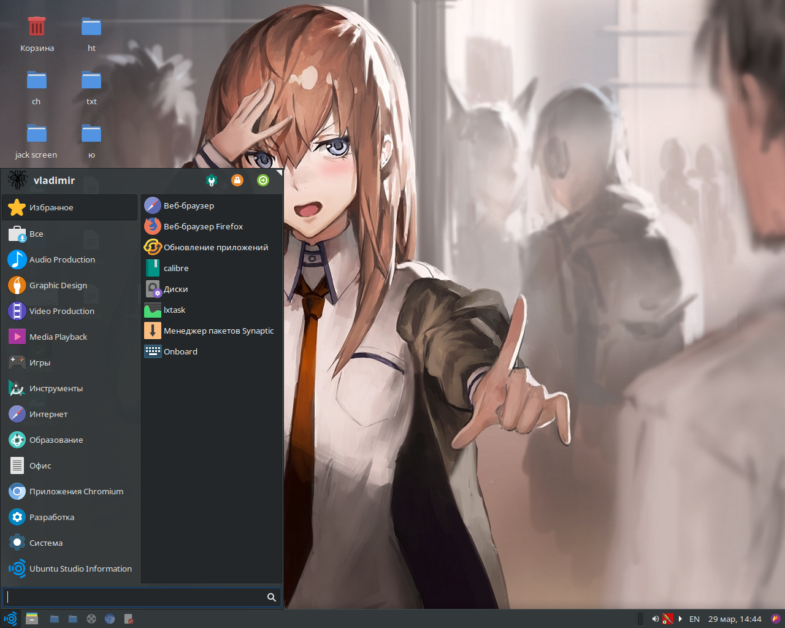
Task: Open the EN keyboard layout switcher
Action: [x=694, y=619]
